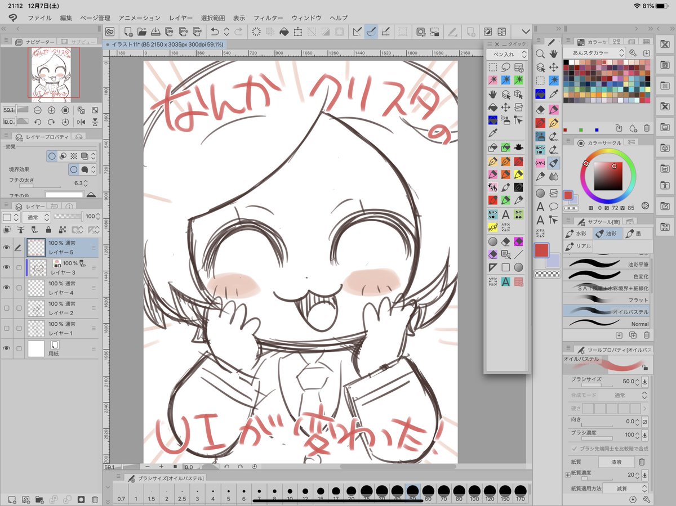676x506 pixels.
Task: Click the Save icon in command bar
Action: (x=155, y=32)
